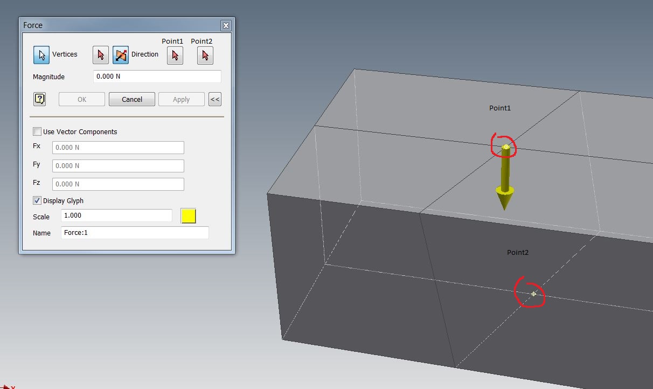Close the Force dialog
Image resolution: width=653 pixels, height=389 pixels.
pyautogui.click(x=226, y=25)
